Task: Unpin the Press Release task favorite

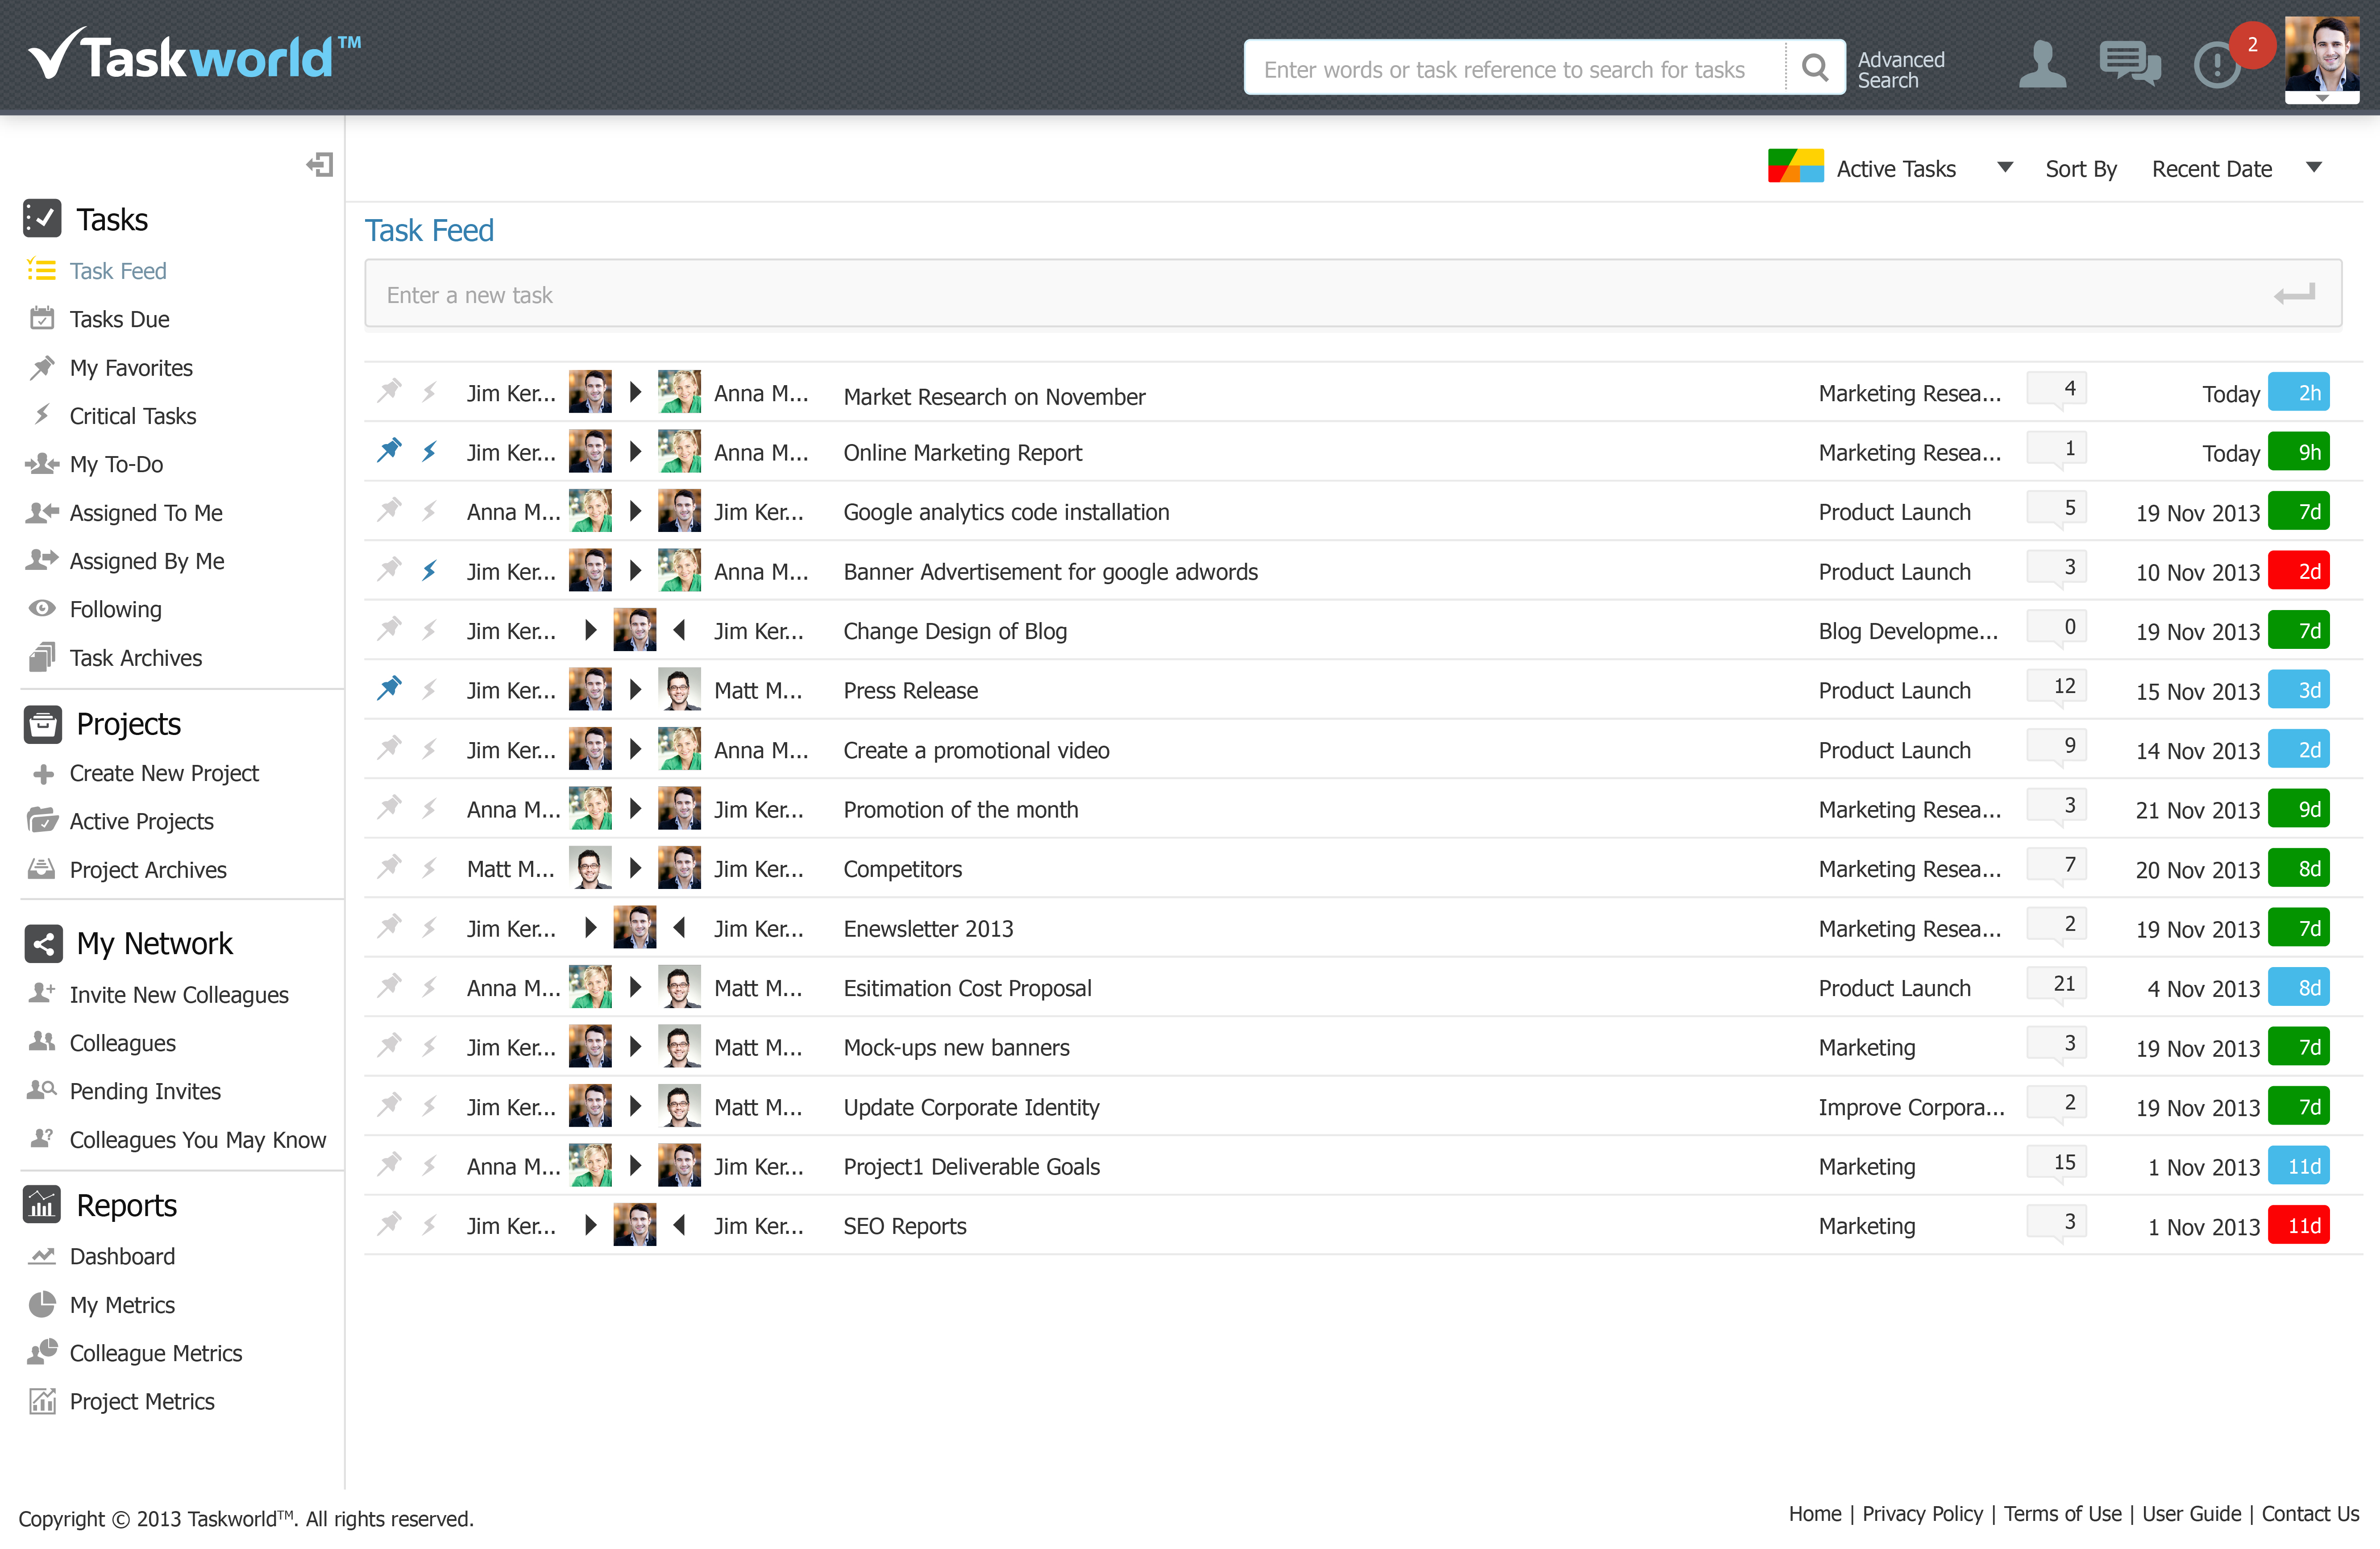Action: point(389,688)
